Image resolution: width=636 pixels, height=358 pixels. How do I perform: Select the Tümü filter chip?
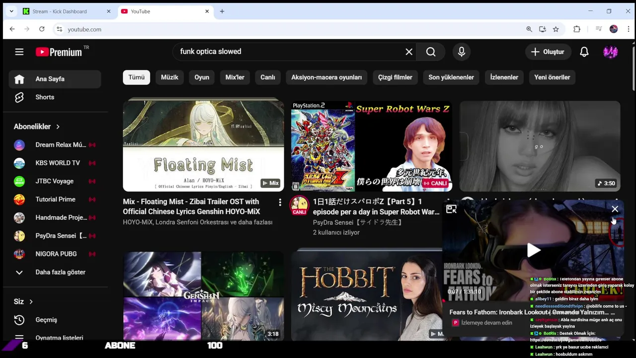click(x=137, y=77)
